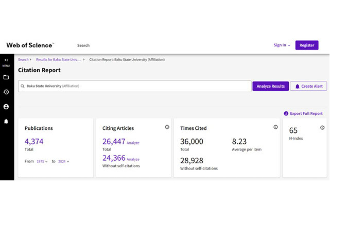The width and height of the screenshot is (347, 237).
Task: Click the Register button
Action: click(x=307, y=45)
